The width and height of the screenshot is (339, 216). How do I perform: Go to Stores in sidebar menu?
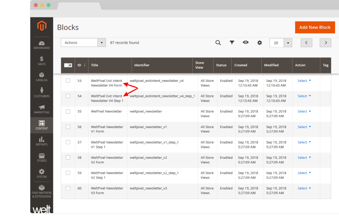click(x=42, y=157)
